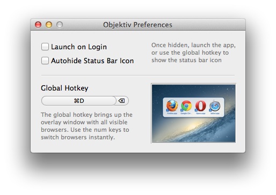
Task: Enable the Launch on Login checkbox
Action: click(45, 47)
